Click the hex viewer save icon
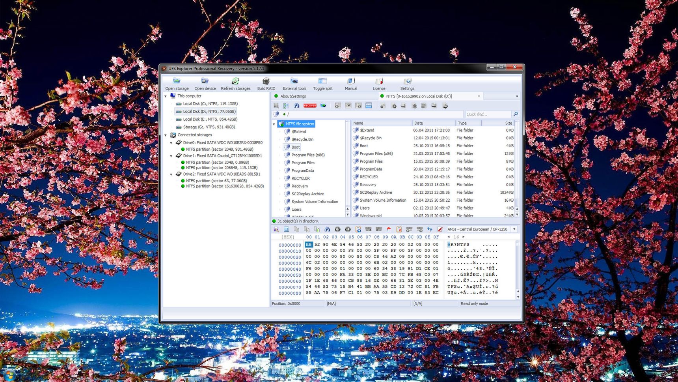This screenshot has height=382, width=678. point(276,229)
